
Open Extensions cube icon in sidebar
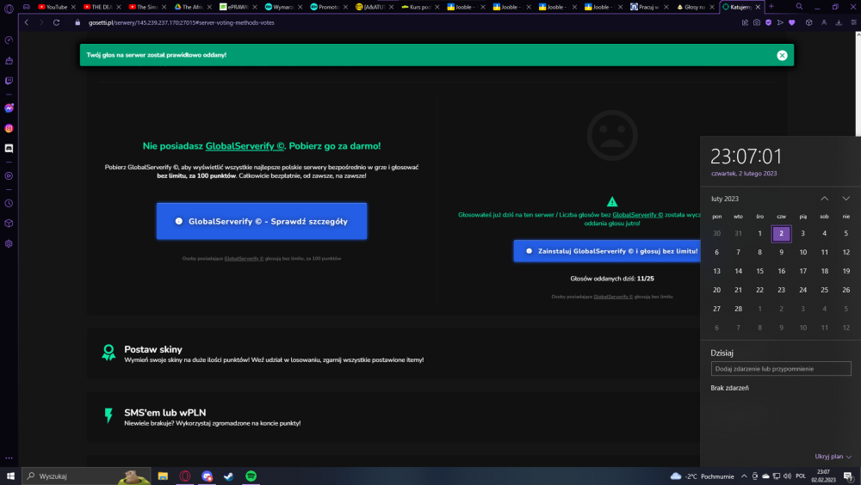coord(9,224)
